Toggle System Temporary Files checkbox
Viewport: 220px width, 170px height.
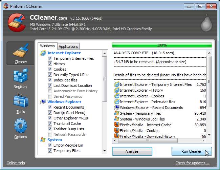coord(50,151)
